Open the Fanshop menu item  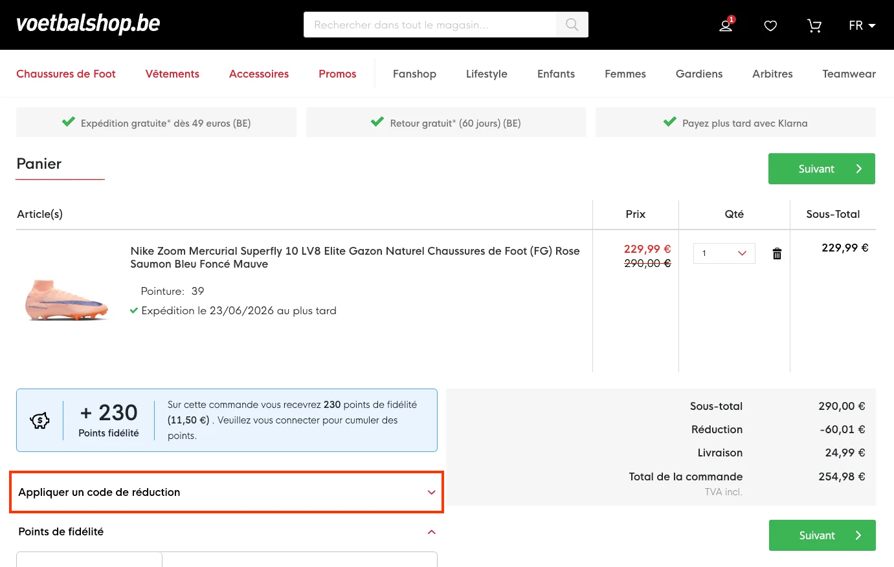pyautogui.click(x=414, y=74)
